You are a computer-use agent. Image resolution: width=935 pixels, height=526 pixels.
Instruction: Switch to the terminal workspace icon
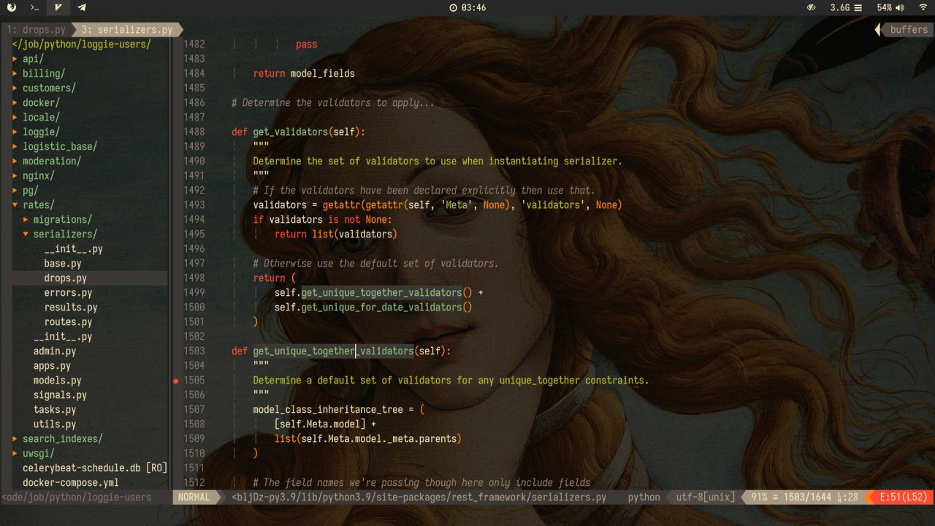click(x=35, y=7)
